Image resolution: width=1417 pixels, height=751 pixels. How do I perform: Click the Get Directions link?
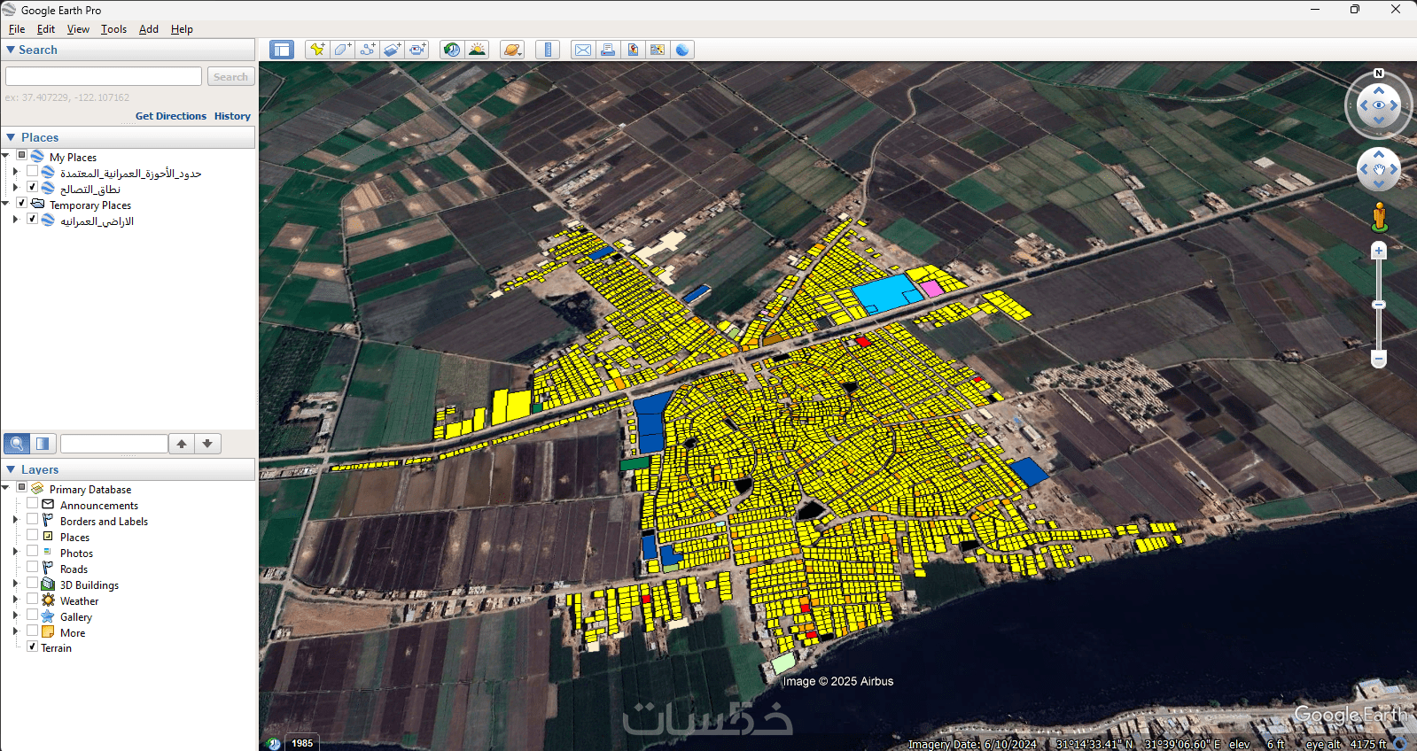170,116
